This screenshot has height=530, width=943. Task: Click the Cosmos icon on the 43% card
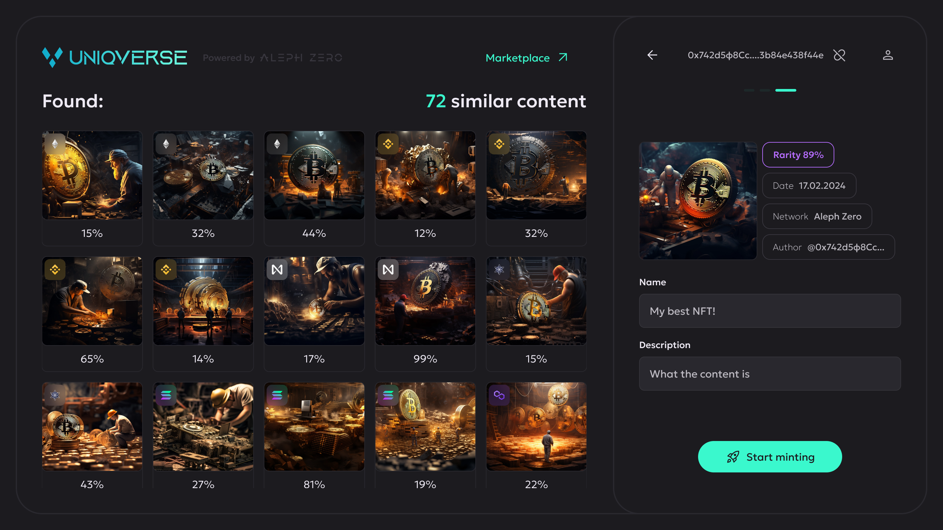[x=55, y=395]
